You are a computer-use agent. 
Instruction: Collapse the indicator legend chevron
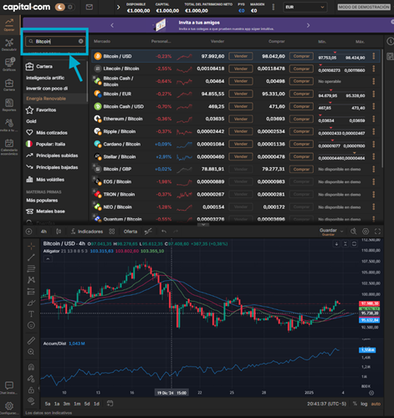[x=48, y=259]
